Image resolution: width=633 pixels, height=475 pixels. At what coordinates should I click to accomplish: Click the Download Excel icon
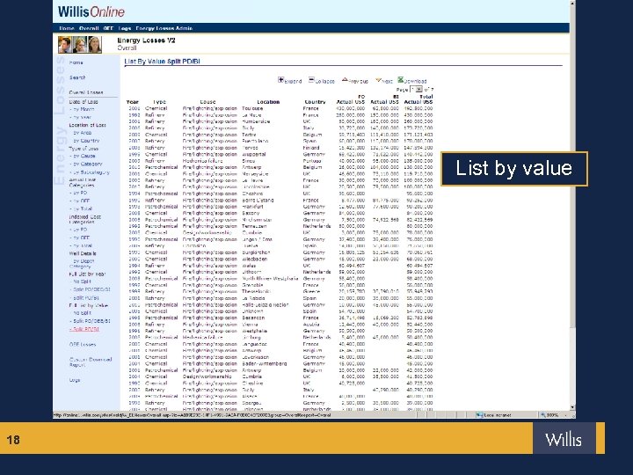pos(401,79)
